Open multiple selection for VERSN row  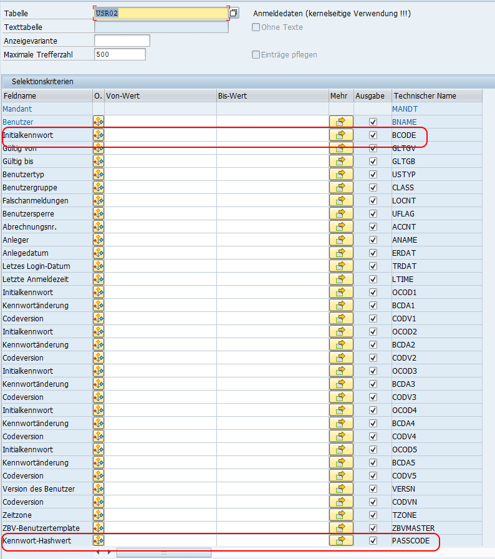click(341, 489)
